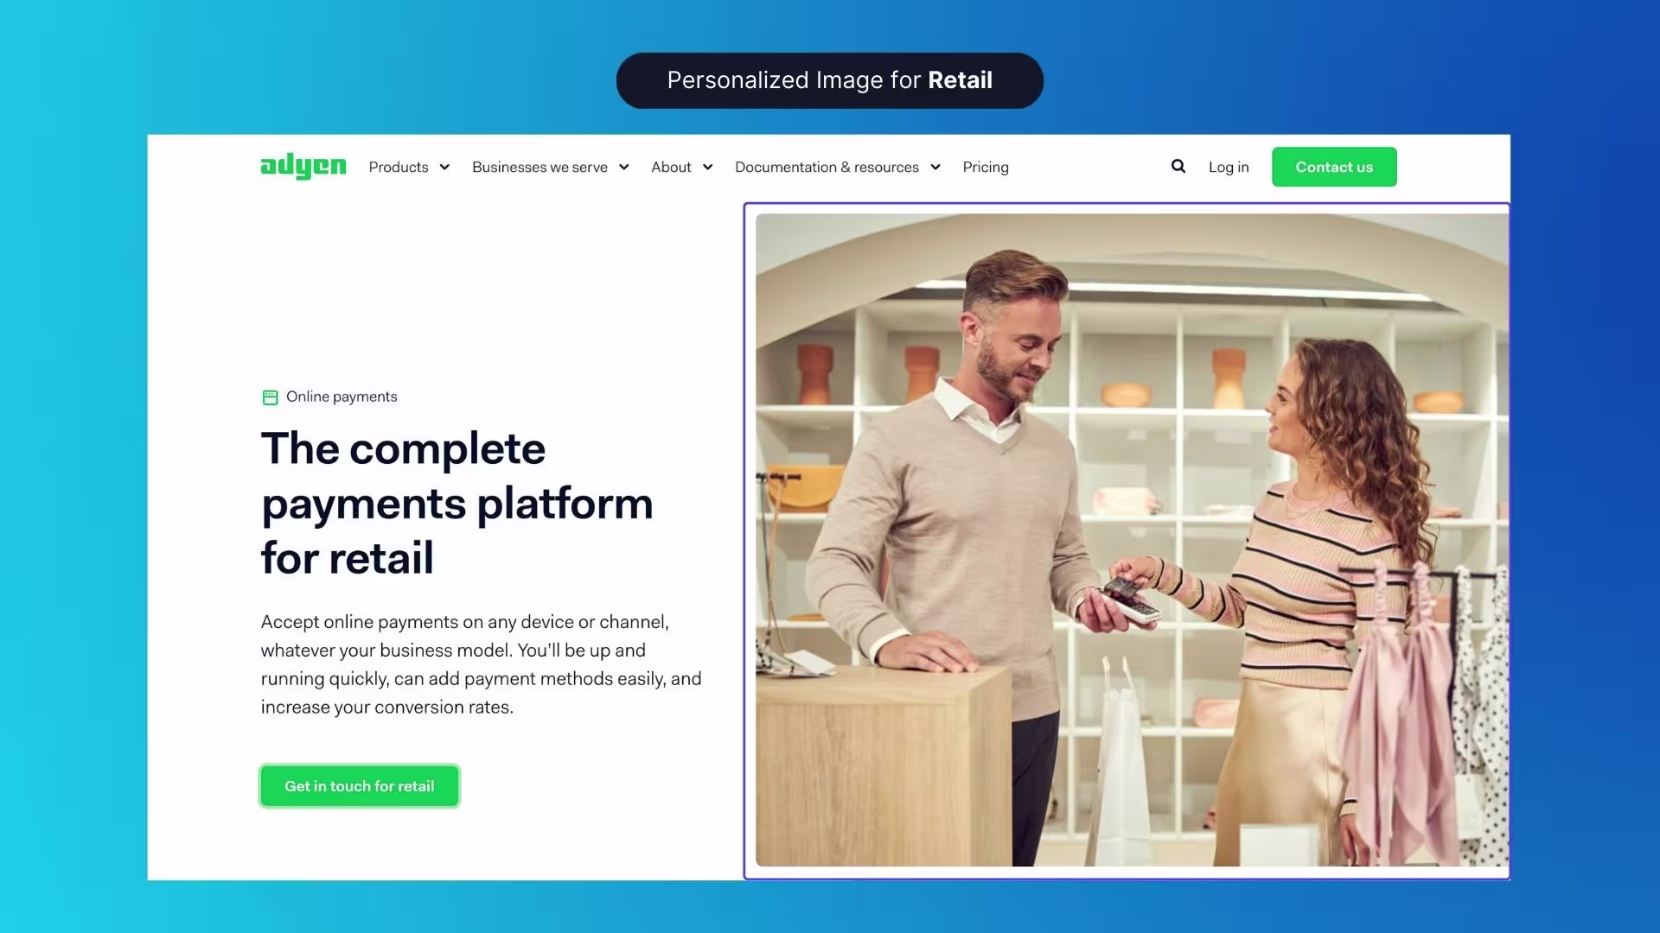
Task: Select the Online payments label
Action: pyautogui.click(x=342, y=397)
